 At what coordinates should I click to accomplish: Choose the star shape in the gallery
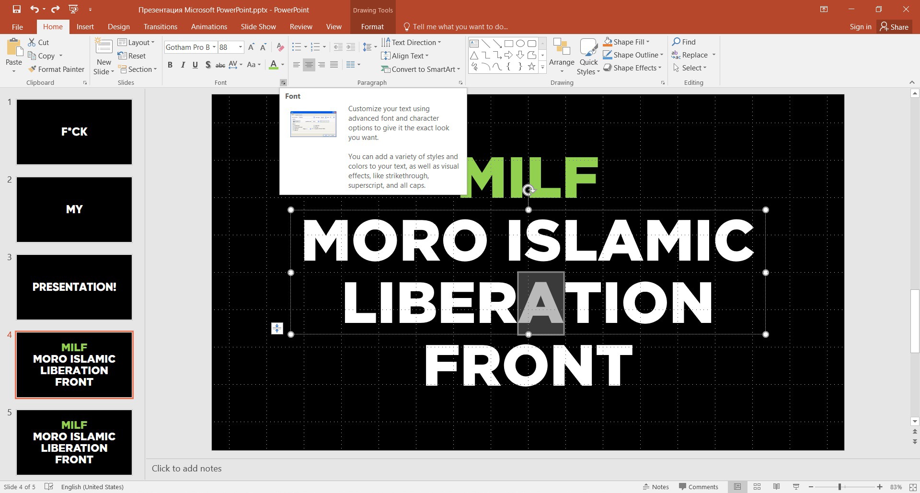point(531,67)
